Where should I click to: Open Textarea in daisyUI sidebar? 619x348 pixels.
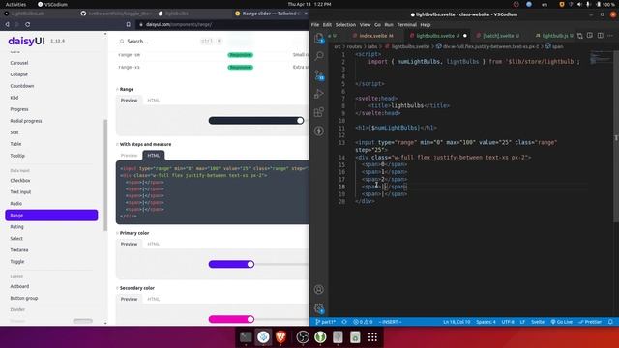click(x=19, y=250)
